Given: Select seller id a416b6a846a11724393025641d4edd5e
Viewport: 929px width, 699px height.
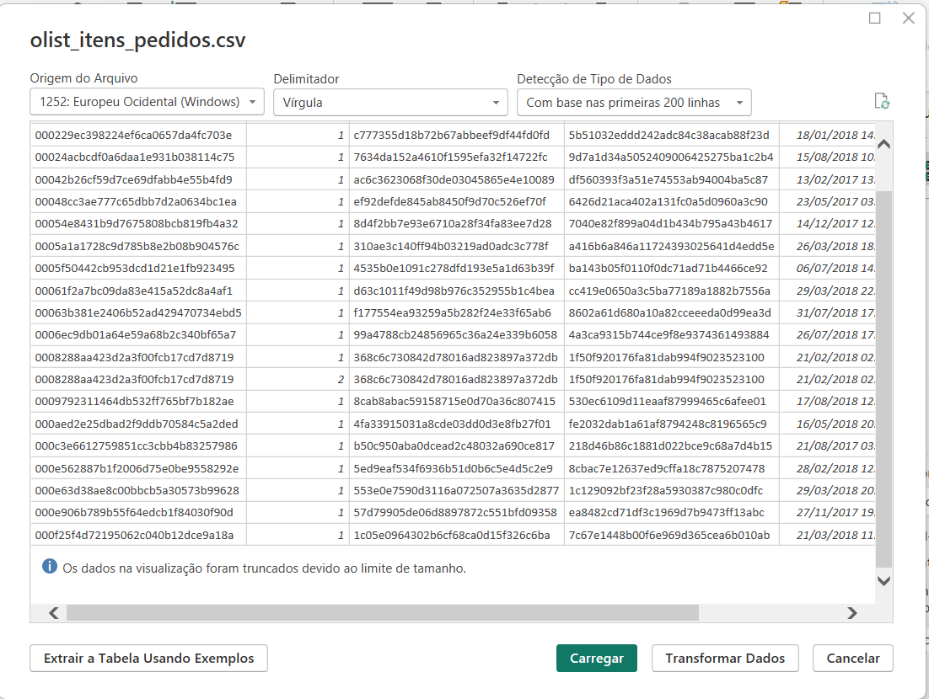Looking at the screenshot, I should click(x=671, y=246).
